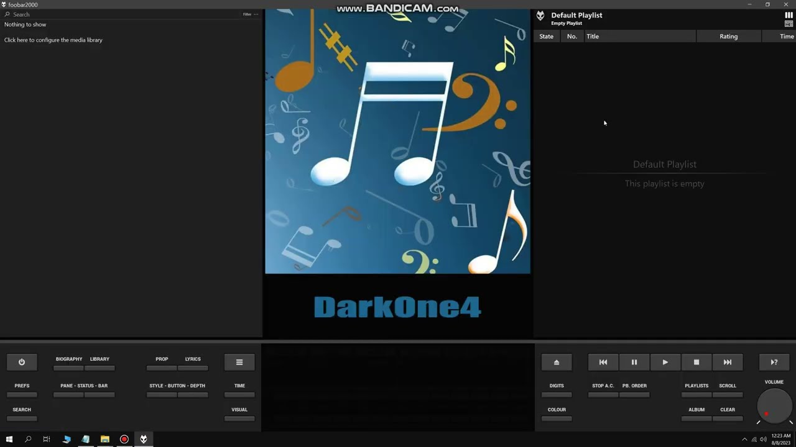Viewport: 796px width, 447px height.
Task: Click the album art music notes image
Action: (398, 142)
